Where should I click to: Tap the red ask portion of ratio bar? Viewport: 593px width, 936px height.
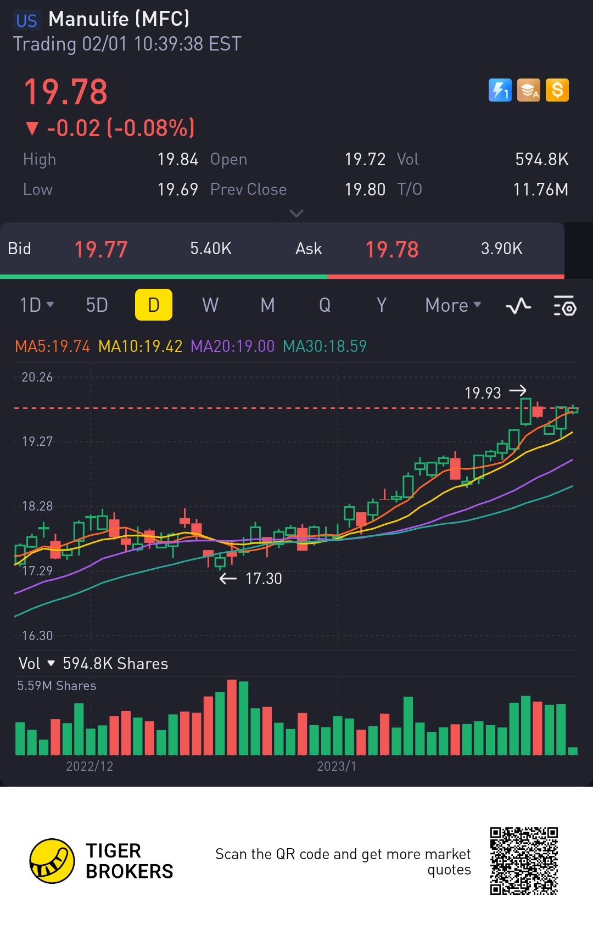(446, 277)
